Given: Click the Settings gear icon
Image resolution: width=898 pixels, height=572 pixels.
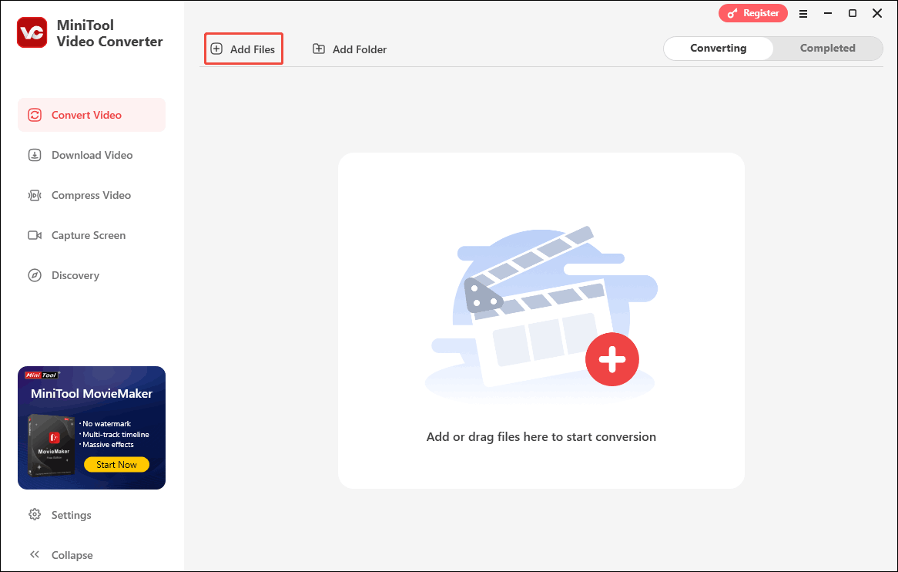Looking at the screenshot, I should [x=35, y=515].
